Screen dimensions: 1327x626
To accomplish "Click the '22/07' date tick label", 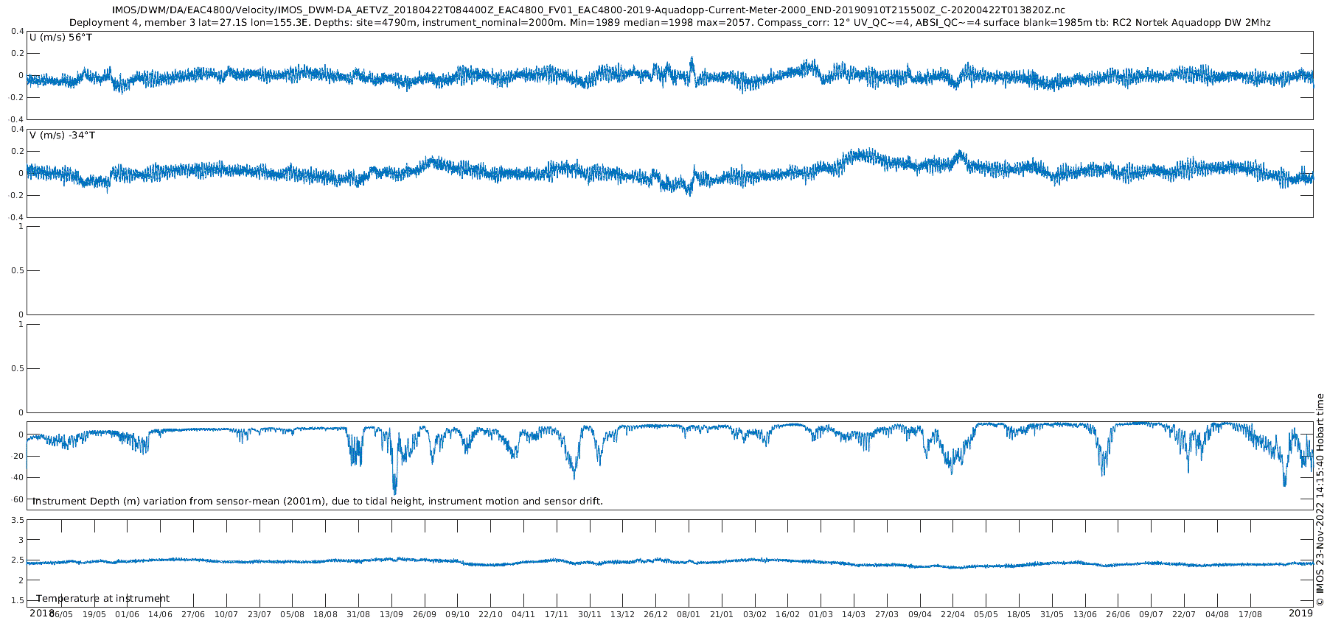I will (x=1184, y=614).
